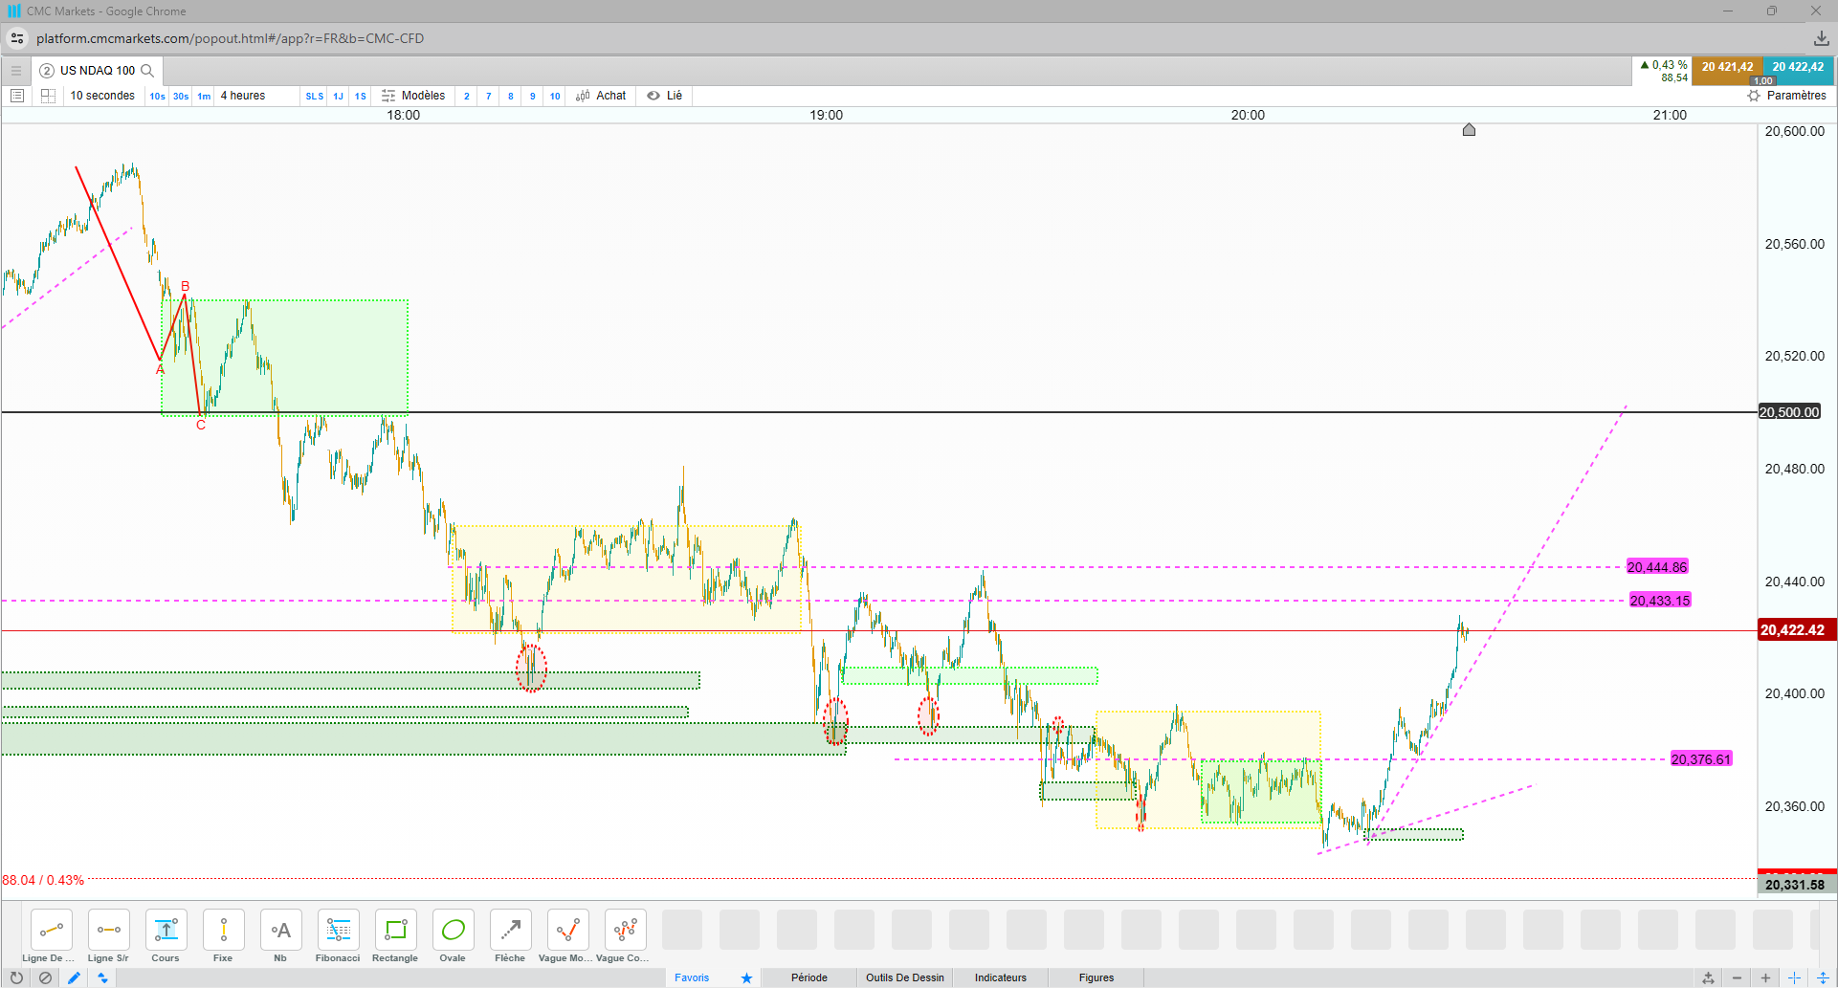The width and height of the screenshot is (1838, 988).
Task: Toggle the Lié eye link option
Action: tap(664, 96)
